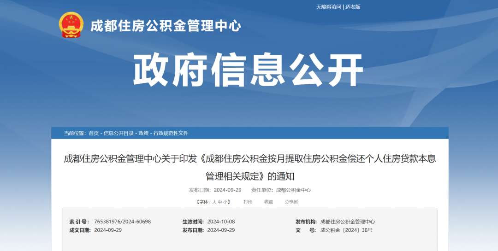
Task: Click the 分享到 share button
Action: [x=291, y=202]
